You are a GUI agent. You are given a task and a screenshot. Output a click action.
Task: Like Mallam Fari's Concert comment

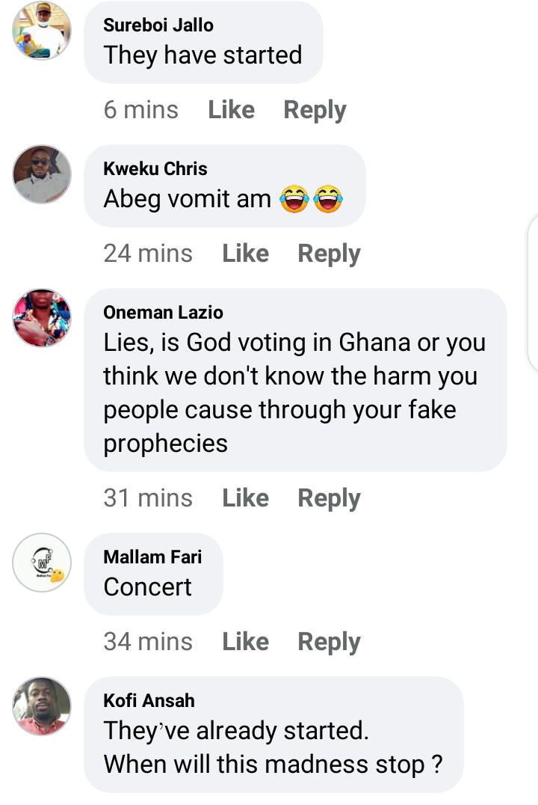tap(245, 641)
